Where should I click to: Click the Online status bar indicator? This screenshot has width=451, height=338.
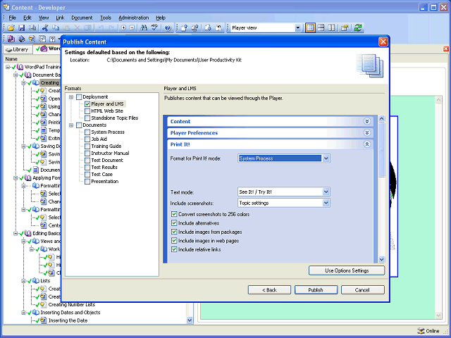[x=428, y=331]
